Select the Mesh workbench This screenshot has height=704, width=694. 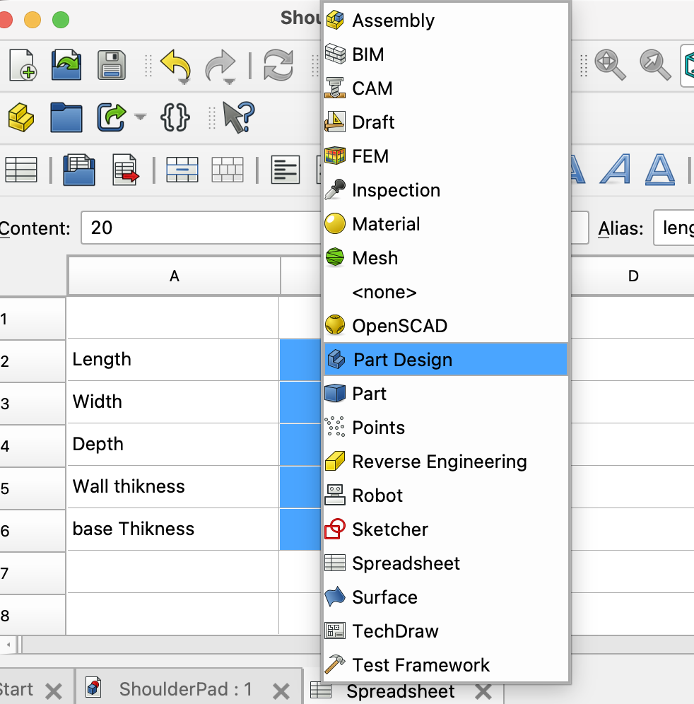pos(446,258)
